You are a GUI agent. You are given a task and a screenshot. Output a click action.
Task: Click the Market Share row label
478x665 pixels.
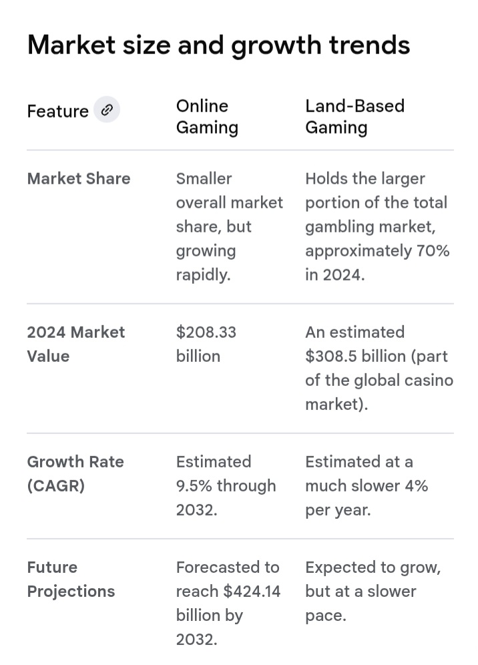pos(79,178)
